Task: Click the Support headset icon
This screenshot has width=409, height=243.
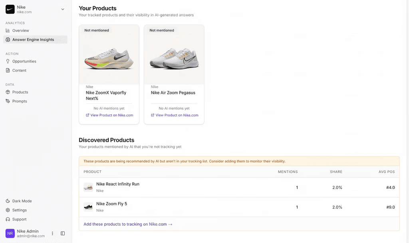Action: click(8, 219)
